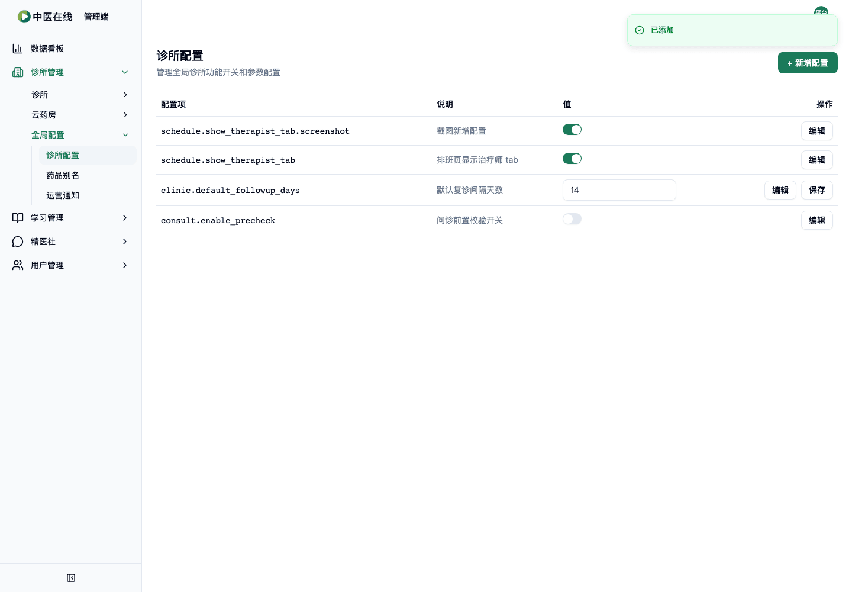Open the 药品别名 menu item
Viewport: 852px width, 592px height.
click(88, 175)
